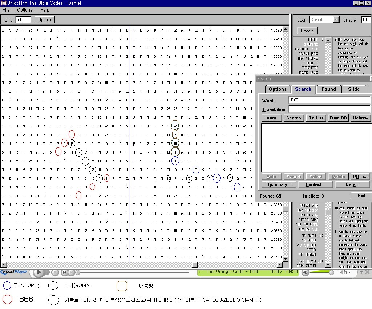Click the letter grid scroll-up arrow

tap(286, 29)
